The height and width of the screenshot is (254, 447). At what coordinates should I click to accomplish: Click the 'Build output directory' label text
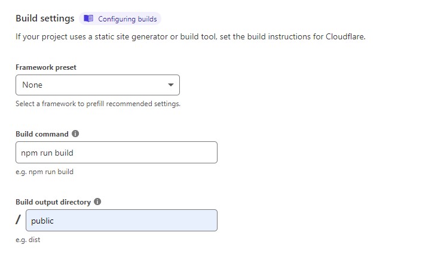(53, 202)
